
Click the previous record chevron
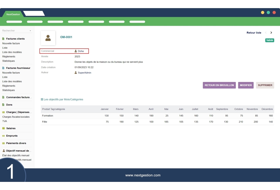(x=266, y=32)
